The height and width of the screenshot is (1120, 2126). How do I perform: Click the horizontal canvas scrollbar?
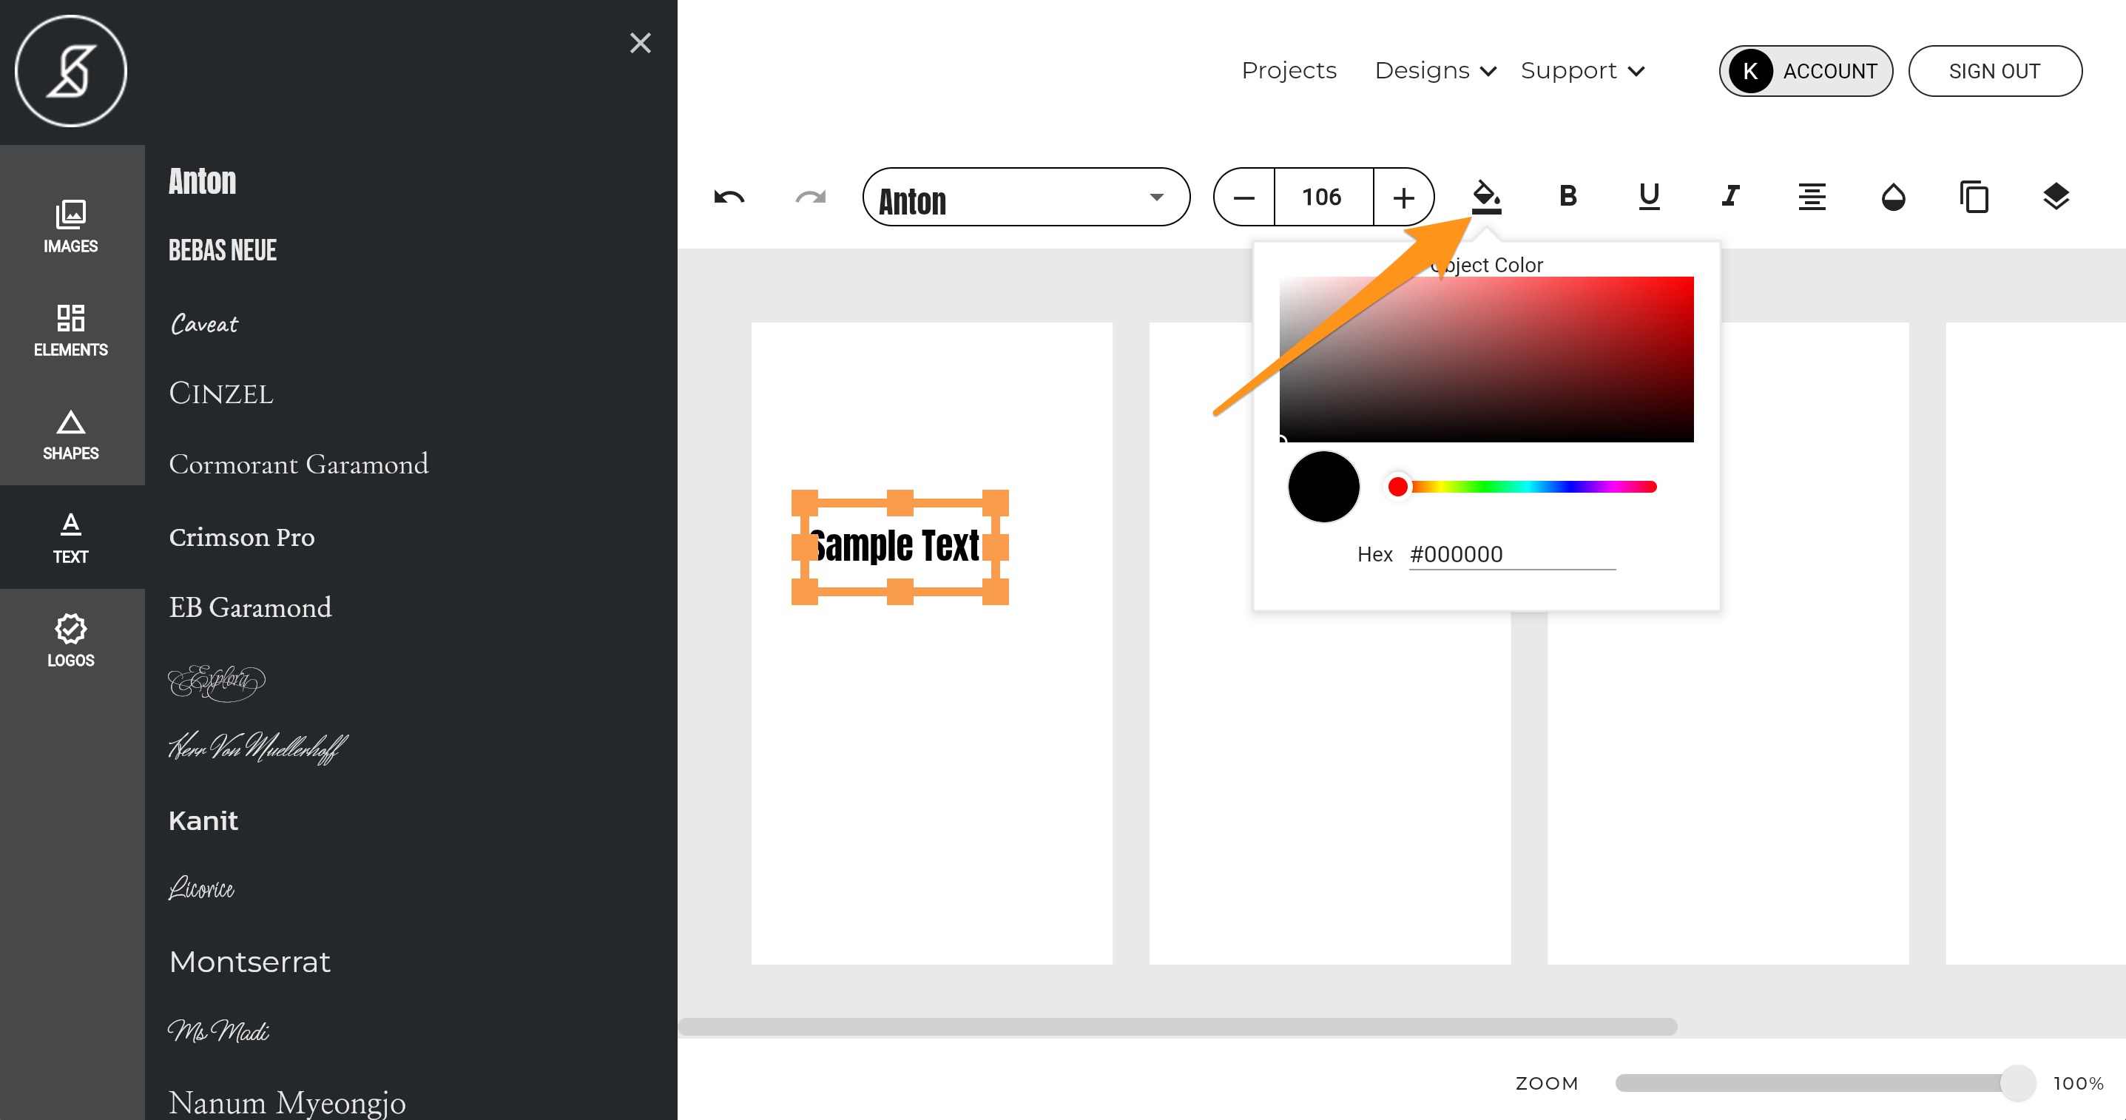point(1178,1026)
